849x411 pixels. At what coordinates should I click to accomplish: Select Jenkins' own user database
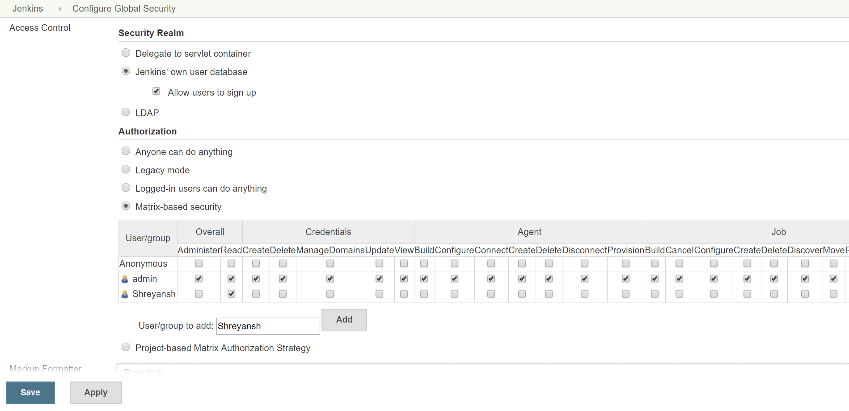[x=126, y=71]
